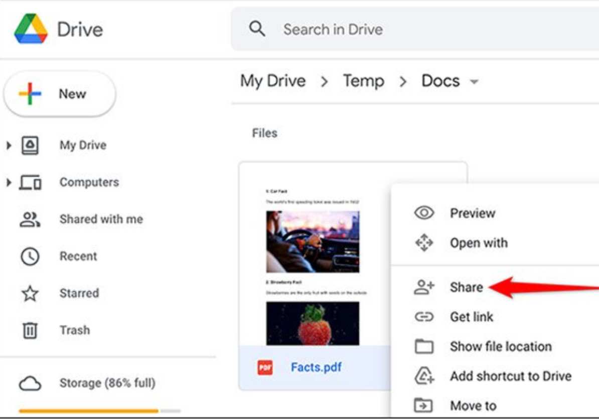599x419 pixels.
Task: Click the Storage cloud icon
Action: (30, 383)
